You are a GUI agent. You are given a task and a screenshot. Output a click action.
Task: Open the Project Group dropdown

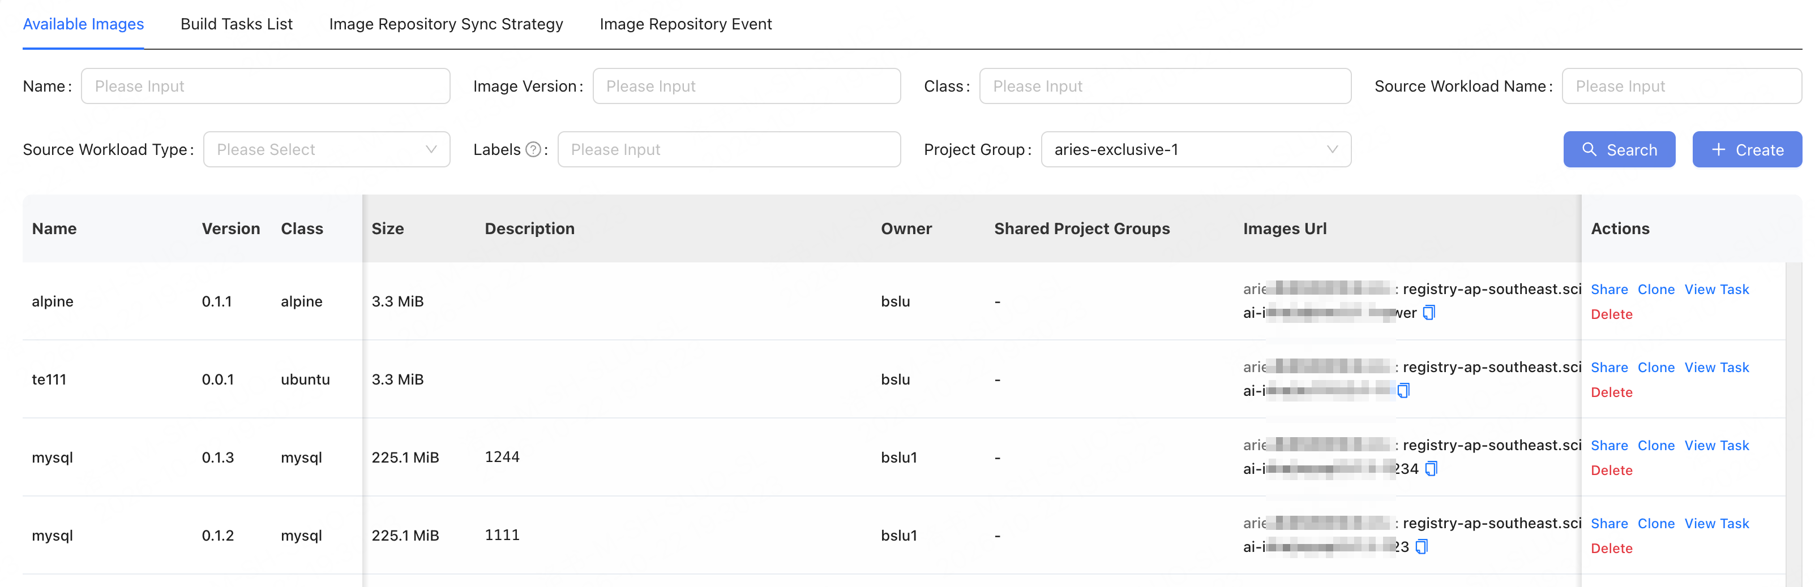[1196, 149]
